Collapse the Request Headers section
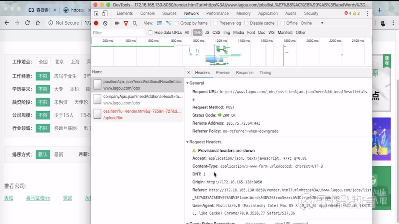 [x=188, y=142]
